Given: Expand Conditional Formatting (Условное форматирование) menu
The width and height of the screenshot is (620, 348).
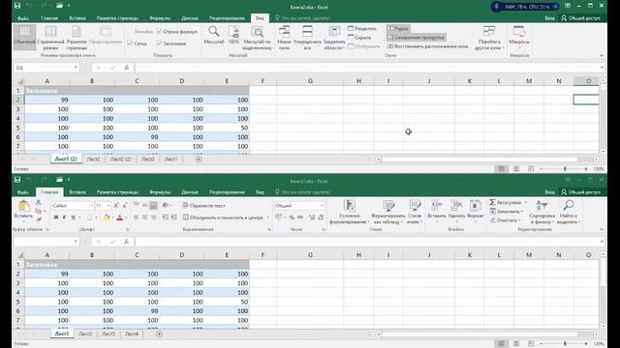Looking at the screenshot, I should pyautogui.click(x=349, y=213).
